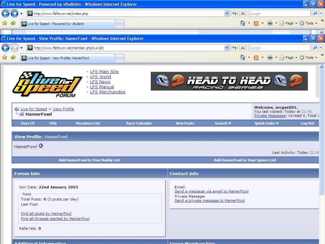Viewport: 325px width, 244px height.
Task: Open Private Messages link in welcome box
Action: click(270, 116)
